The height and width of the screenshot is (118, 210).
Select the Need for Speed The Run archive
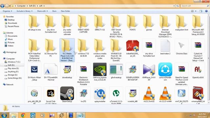pos(181,69)
